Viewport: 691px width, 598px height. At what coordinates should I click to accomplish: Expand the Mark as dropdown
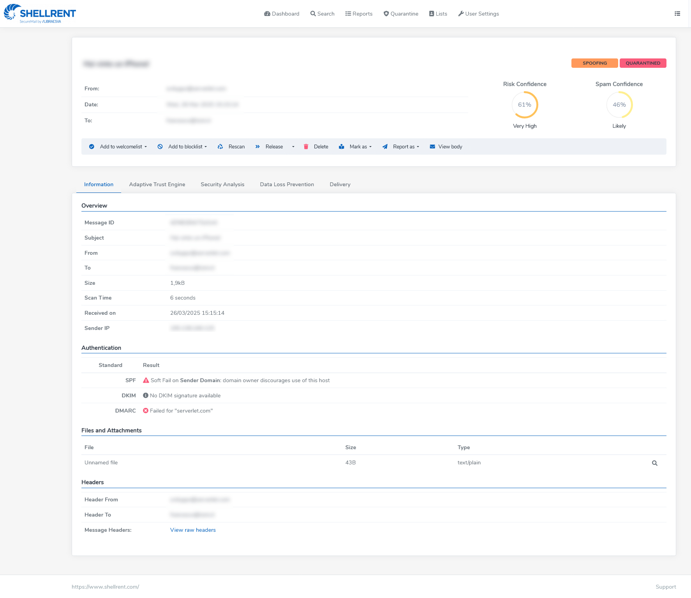click(x=361, y=147)
